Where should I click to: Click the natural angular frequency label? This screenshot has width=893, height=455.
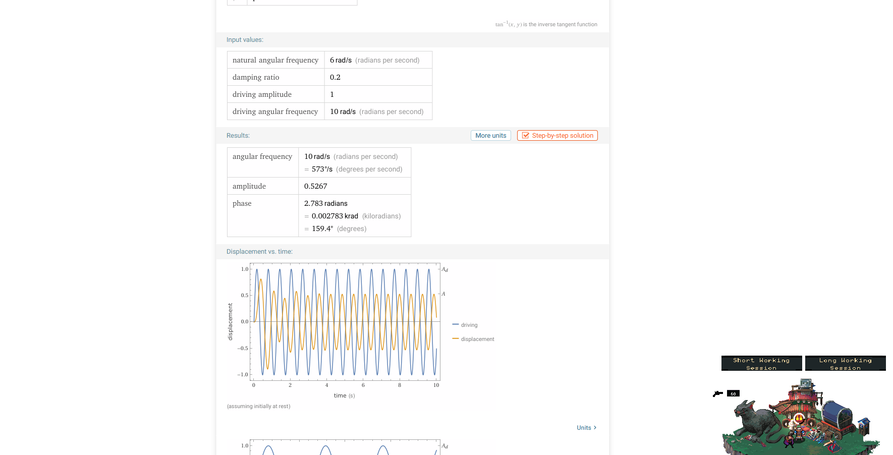tap(275, 60)
